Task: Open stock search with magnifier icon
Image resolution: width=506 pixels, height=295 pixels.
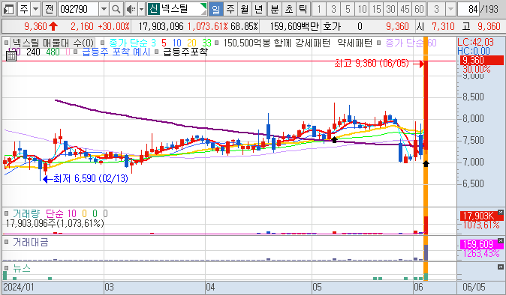Action: tap(116, 9)
